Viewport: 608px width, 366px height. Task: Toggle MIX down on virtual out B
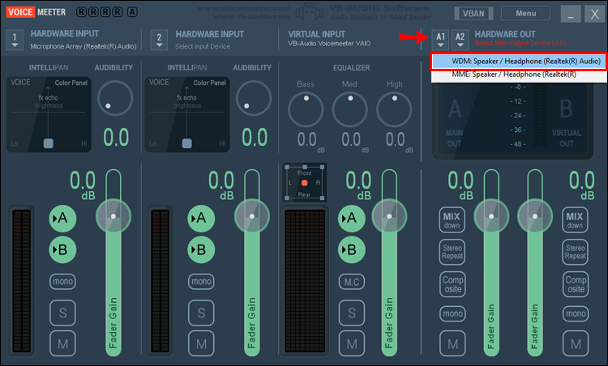coord(575,220)
